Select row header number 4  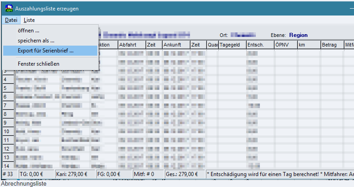click(x=8, y=79)
